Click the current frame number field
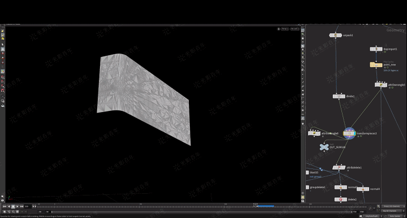The image size is (407, 218). pos(28,206)
